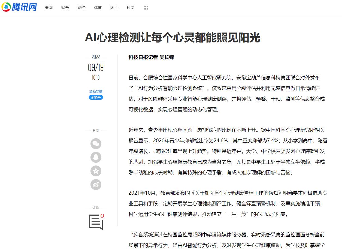The height and width of the screenshot is (250, 342).
Task: Open the 要闻 news section
Action: [x=49, y=8]
